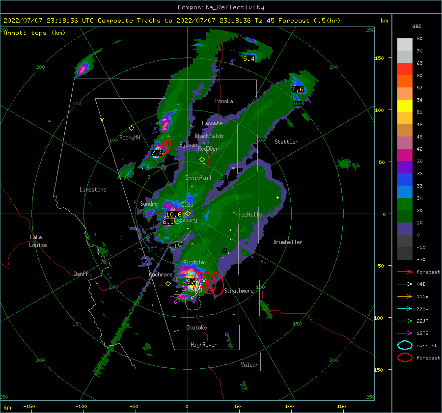
Task: Select the 51 dBZ yellow swatch
Action: (x=405, y=106)
